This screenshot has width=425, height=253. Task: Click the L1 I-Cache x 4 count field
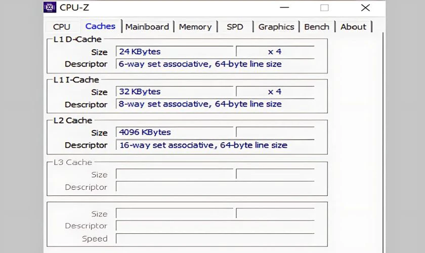point(275,92)
